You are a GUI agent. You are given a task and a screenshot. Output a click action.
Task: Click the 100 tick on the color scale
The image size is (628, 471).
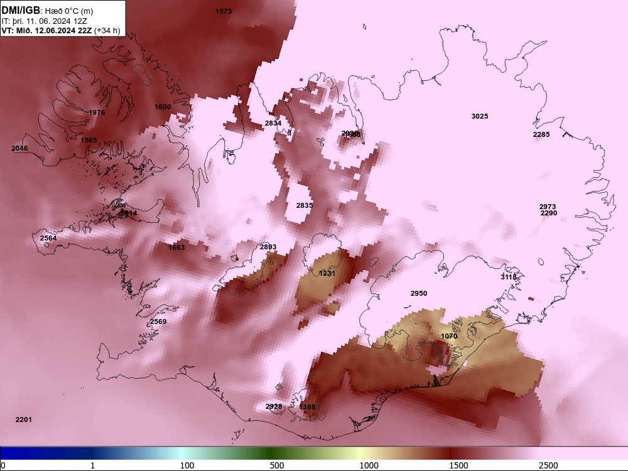(x=187, y=465)
